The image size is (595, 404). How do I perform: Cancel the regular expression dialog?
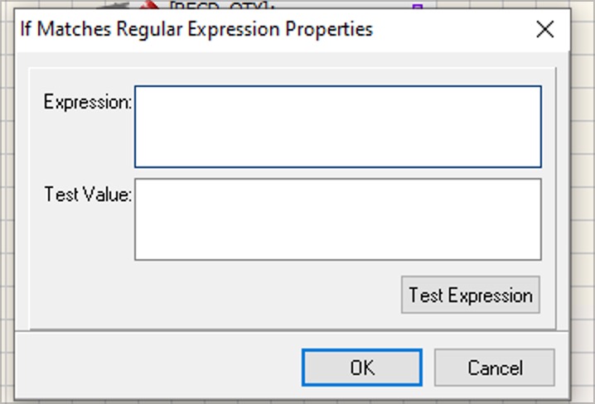point(495,368)
